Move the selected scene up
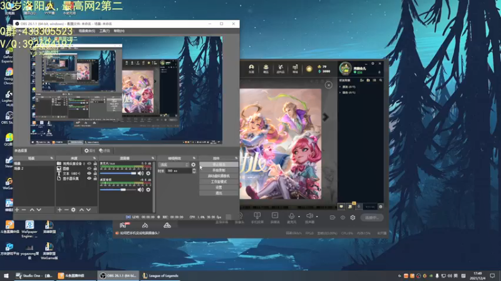This screenshot has height=281, width=501. coord(32,210)
